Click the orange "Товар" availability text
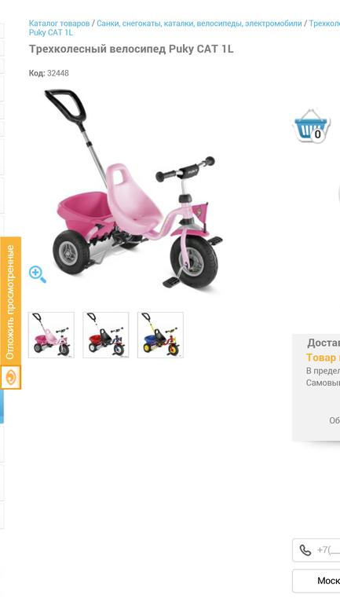 321,357
